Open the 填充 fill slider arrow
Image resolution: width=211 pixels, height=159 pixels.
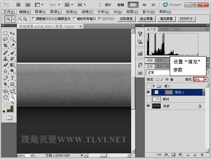pos(206,79)
